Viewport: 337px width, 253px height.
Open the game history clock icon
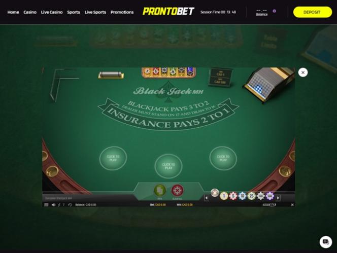click(70, 205)
